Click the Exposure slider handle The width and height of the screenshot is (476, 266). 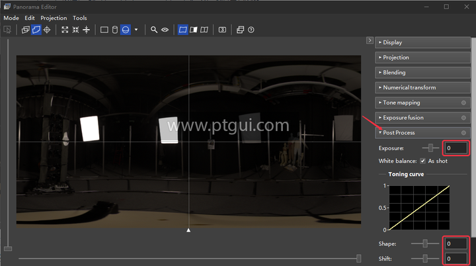pyautogui.click(x=430, y=148)
